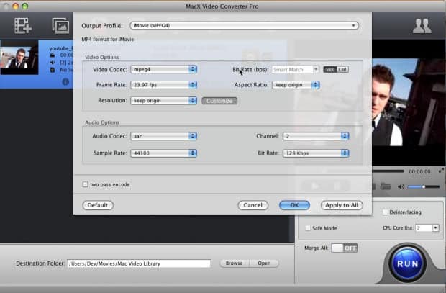
Task: Click the Browse destination button
Action: coord(235,263)
